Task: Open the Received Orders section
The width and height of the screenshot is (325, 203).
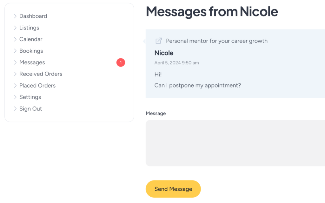Action: coord(41,74)
